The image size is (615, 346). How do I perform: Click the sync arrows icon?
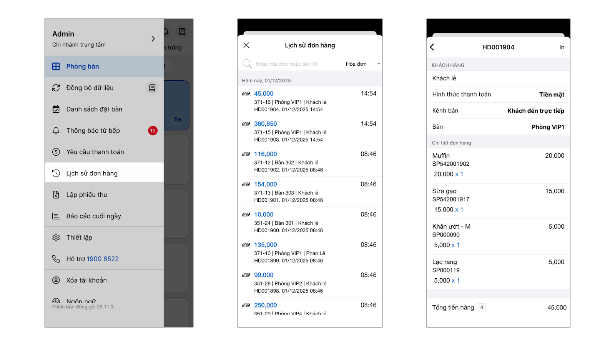(56, 88)
